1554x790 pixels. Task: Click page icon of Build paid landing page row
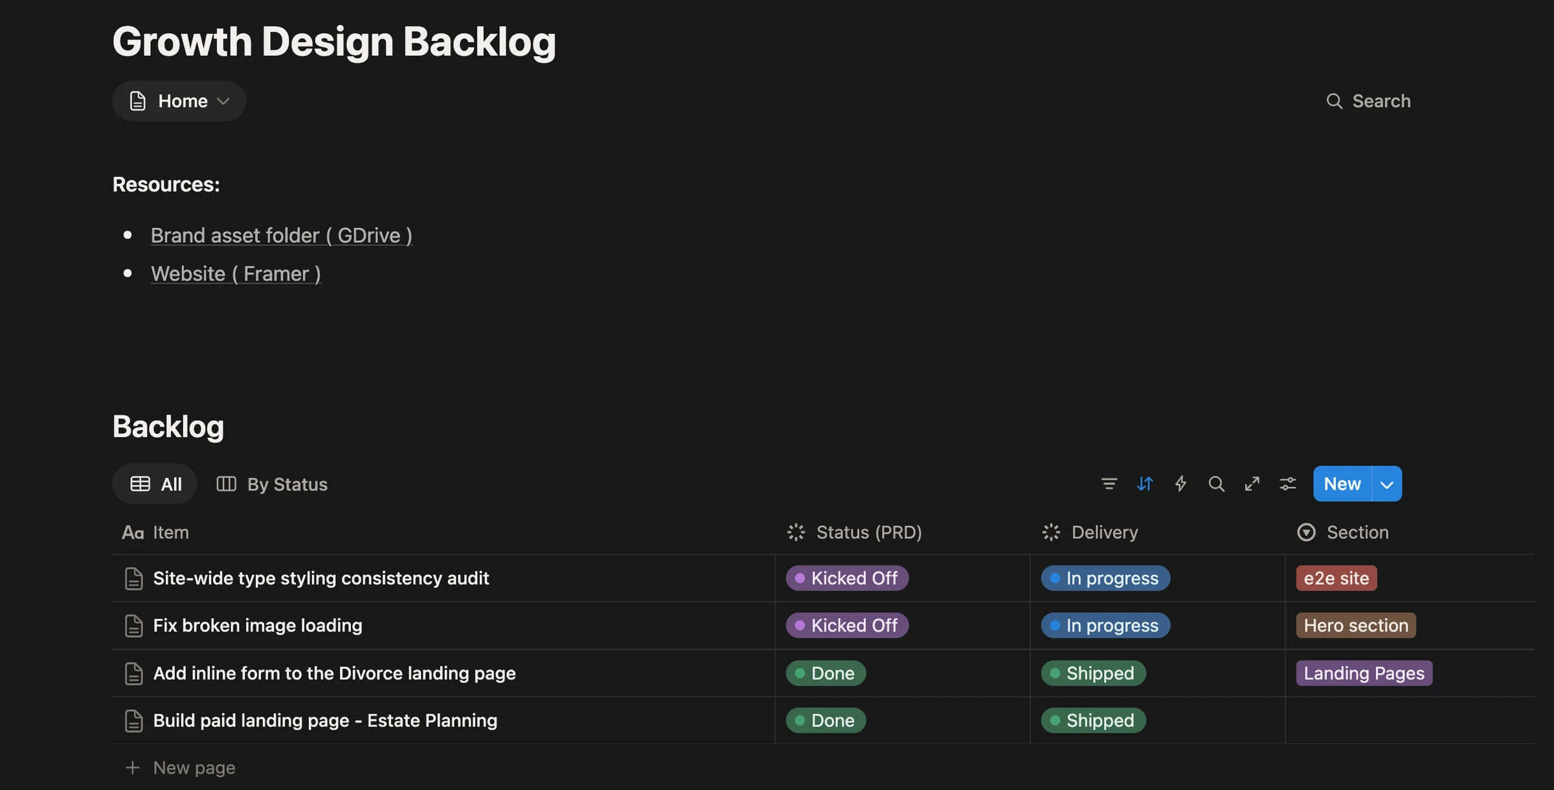point(133,721)
